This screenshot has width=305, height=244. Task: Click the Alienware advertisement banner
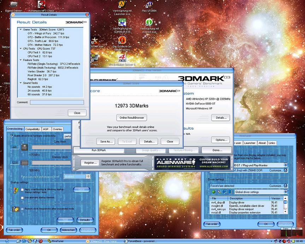point(192,163)
